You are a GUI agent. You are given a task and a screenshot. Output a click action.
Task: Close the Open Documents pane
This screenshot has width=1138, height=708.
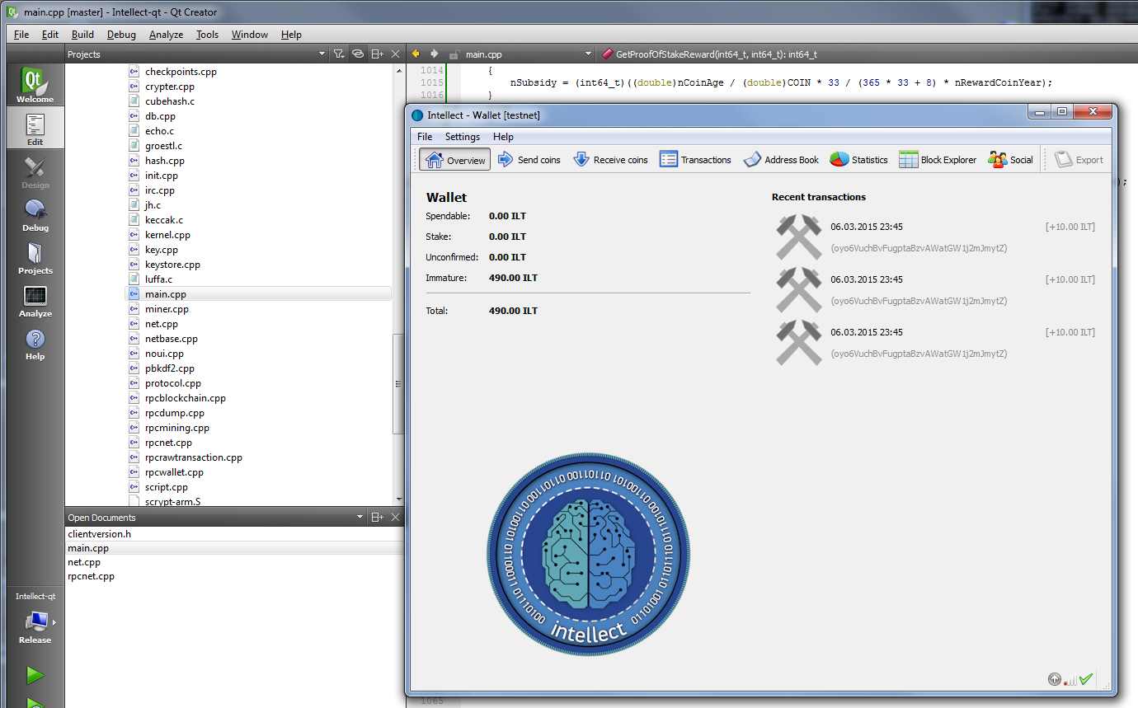395,518
